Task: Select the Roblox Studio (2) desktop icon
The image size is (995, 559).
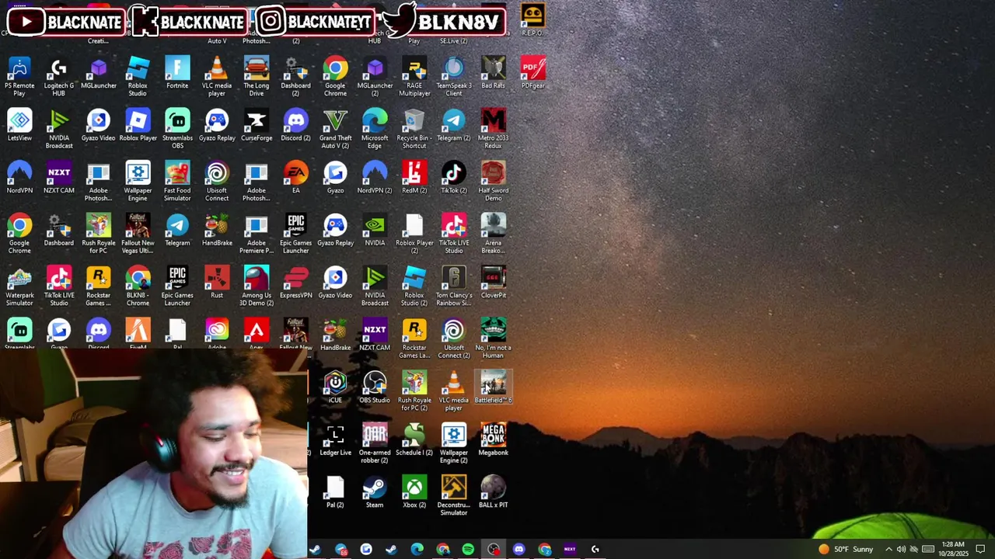Action: (414, 286)
